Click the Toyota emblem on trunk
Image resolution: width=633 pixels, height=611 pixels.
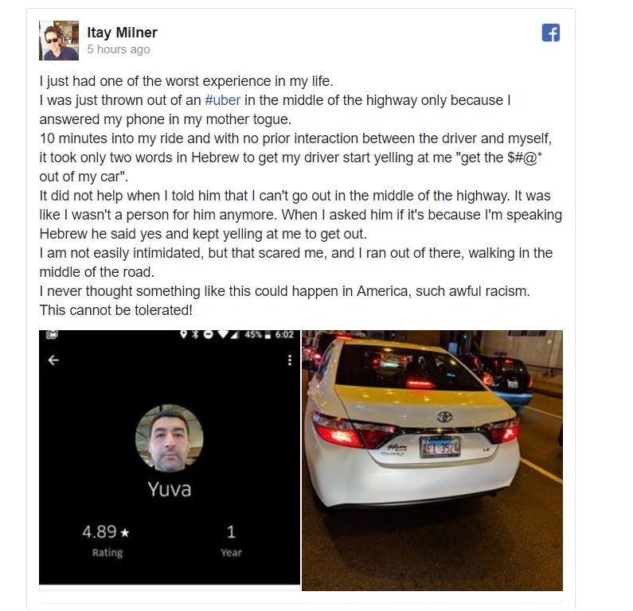[444, 416]
